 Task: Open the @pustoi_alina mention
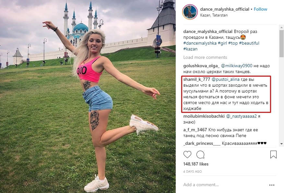(226, 80)
